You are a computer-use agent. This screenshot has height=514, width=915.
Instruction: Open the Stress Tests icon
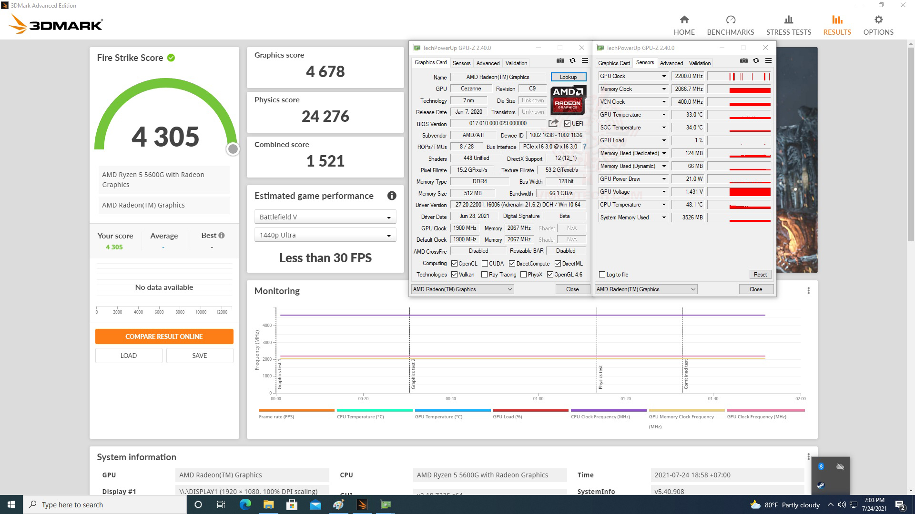(788, 20)
